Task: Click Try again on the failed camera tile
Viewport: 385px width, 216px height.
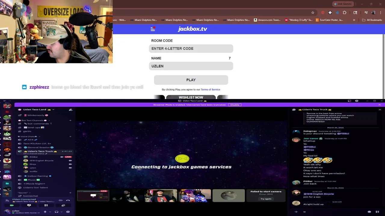Action: pos(266,199)
